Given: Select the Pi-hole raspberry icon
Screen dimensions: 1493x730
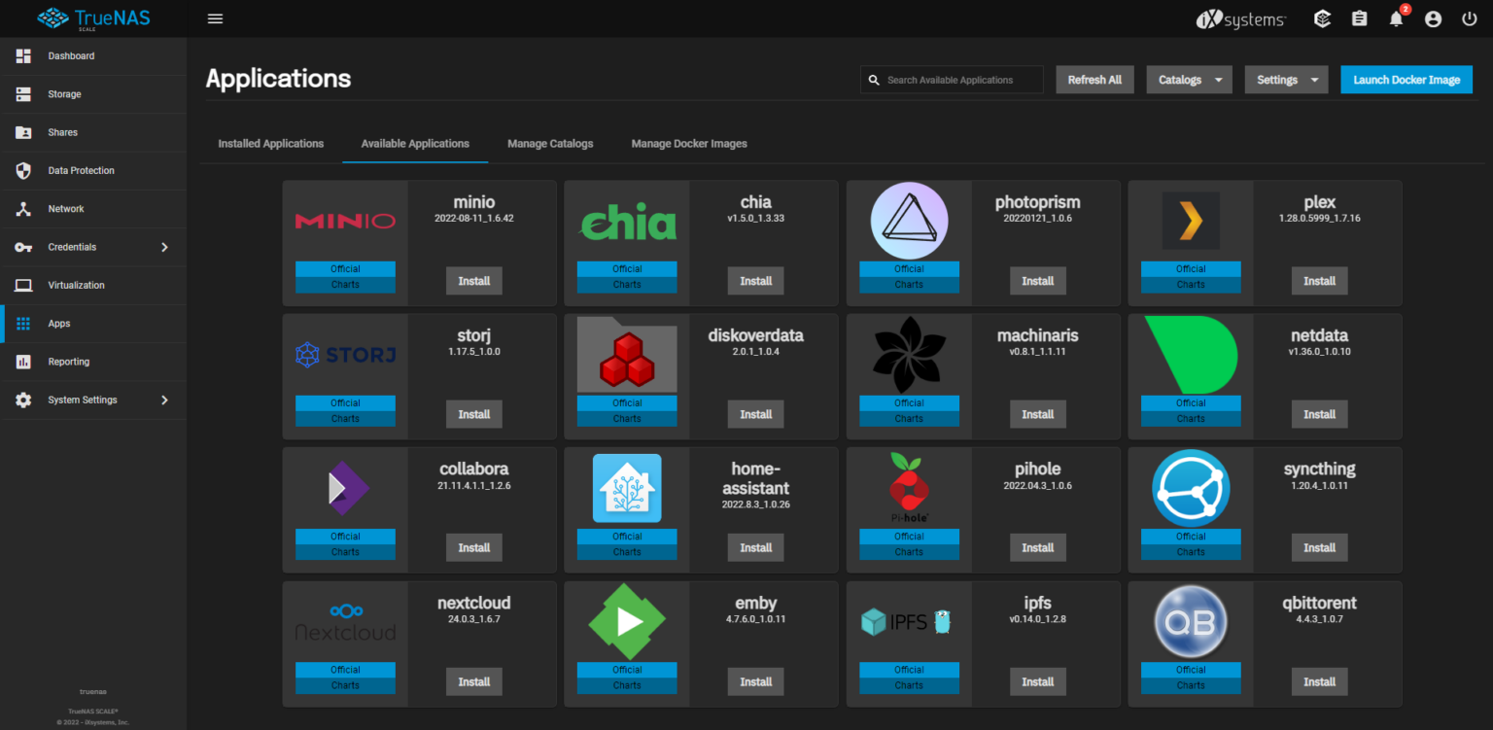Looking at the screenshot, I should pos(908,486).
